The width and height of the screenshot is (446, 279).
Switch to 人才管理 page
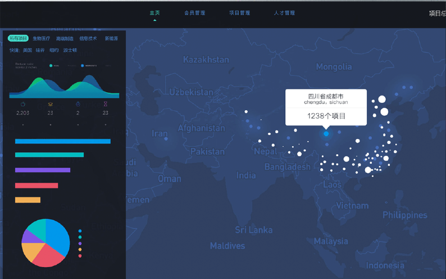(284, 13)
